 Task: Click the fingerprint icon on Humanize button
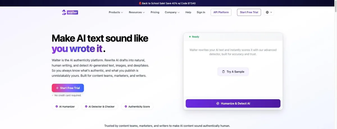coord(218,103)
